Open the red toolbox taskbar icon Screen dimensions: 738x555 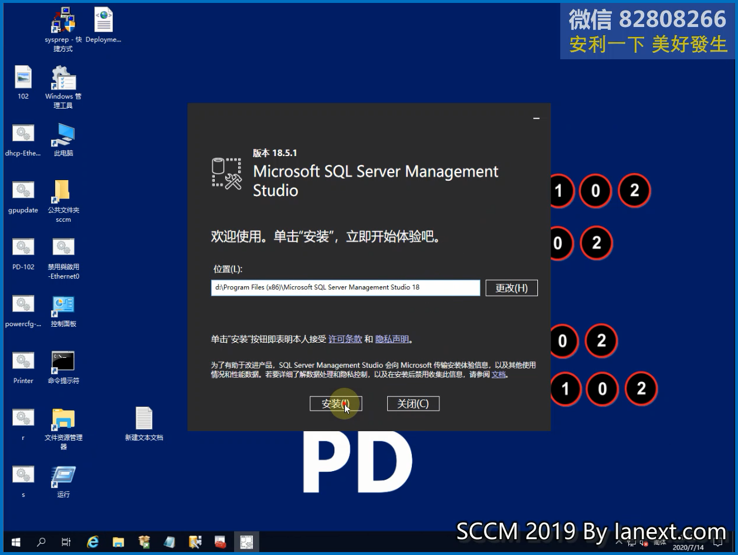221,542
